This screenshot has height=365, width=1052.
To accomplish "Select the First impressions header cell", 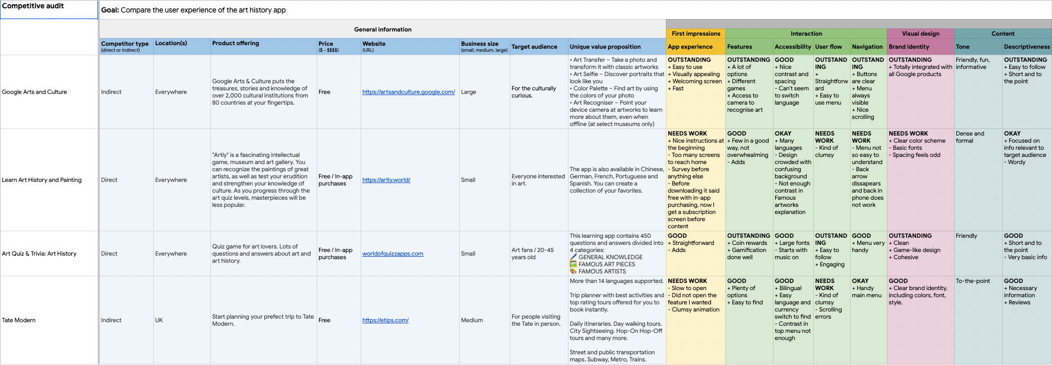I will point(696,34).
